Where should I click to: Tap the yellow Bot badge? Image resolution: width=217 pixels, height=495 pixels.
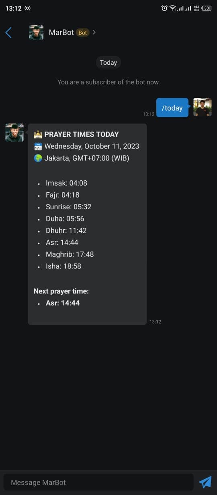tap(83, 33)
